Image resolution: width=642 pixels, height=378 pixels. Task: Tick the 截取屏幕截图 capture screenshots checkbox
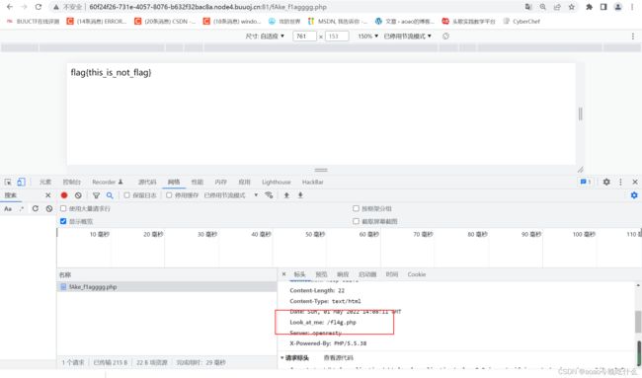(356, 221)
